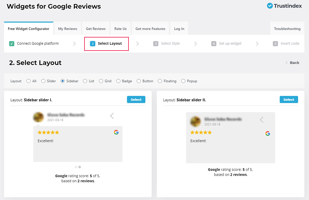This screenshot has height=200, width=309.
Task: Select the Popup layout radio button
Action: [183, 81]
